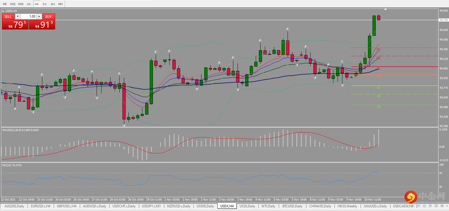Click the 0.1393 MACD scale value
Image resolution: width=449 pixels, height=211 pixels.
click(443, 130)
